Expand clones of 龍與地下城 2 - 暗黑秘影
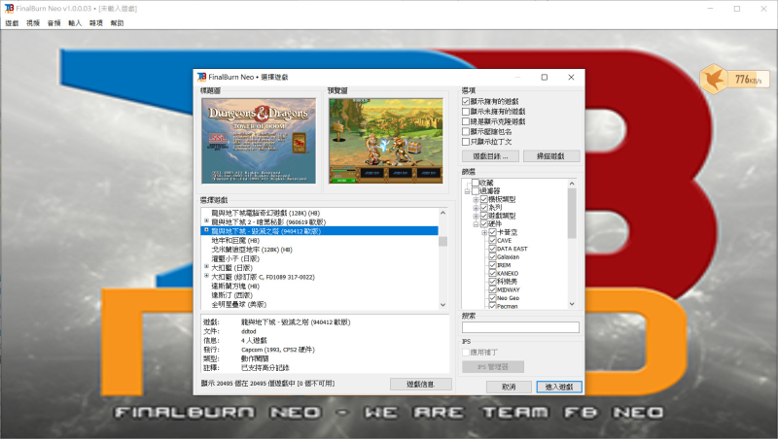Viewport: 778px width, 439px height. point(206,221)
